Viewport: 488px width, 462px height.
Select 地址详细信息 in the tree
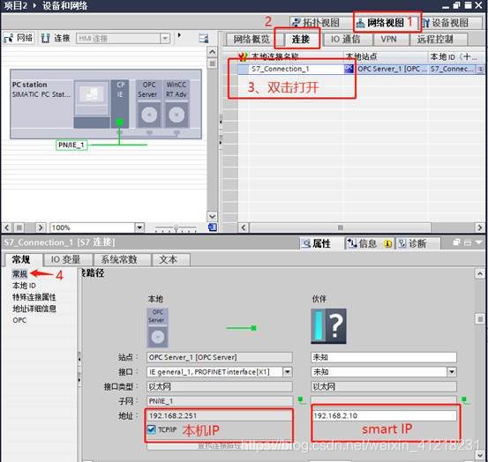(x=34, y=309)
